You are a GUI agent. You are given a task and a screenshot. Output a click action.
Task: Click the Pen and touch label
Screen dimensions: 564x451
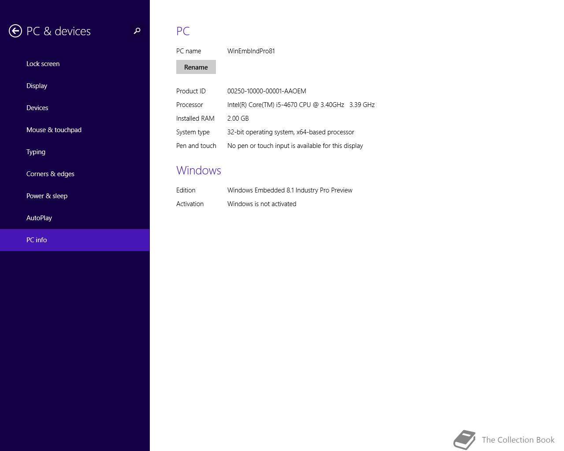click(x=196, y=146)
